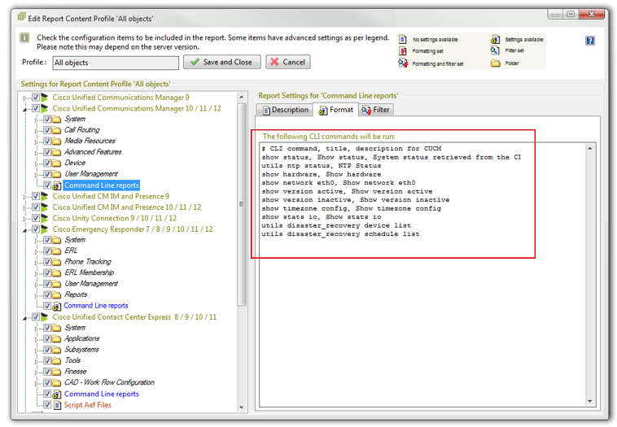
Task: Click the Applications folder icon
Action: coord(57,339)
